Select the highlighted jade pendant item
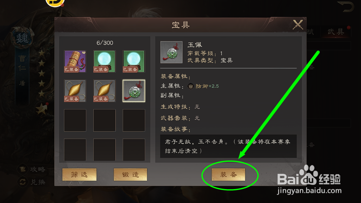Image resolution: width=361 pixels, height=203 pixels. (x=134, y=91)
